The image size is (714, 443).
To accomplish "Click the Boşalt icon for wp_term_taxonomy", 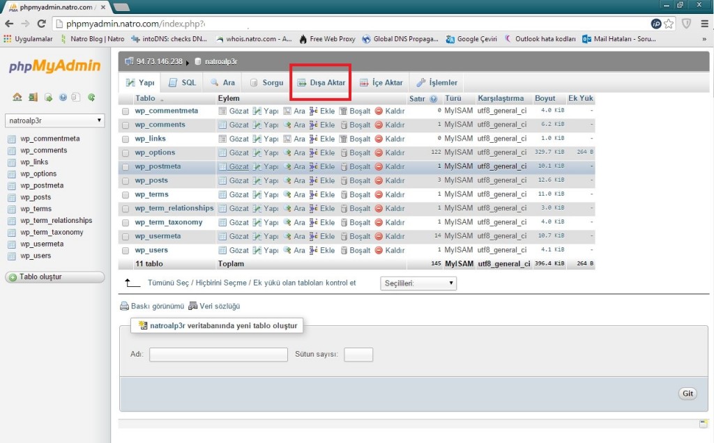I will 343,222.
